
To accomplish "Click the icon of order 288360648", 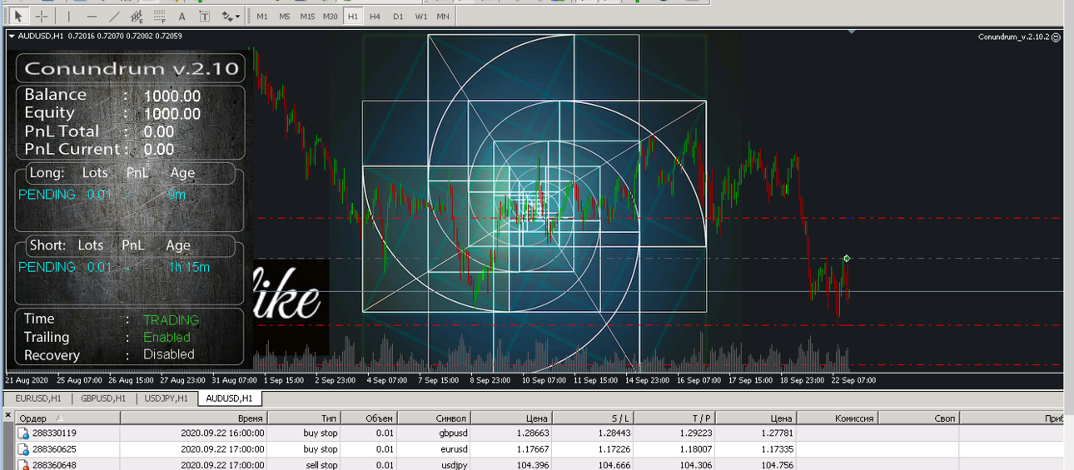I will click(24, 465).
